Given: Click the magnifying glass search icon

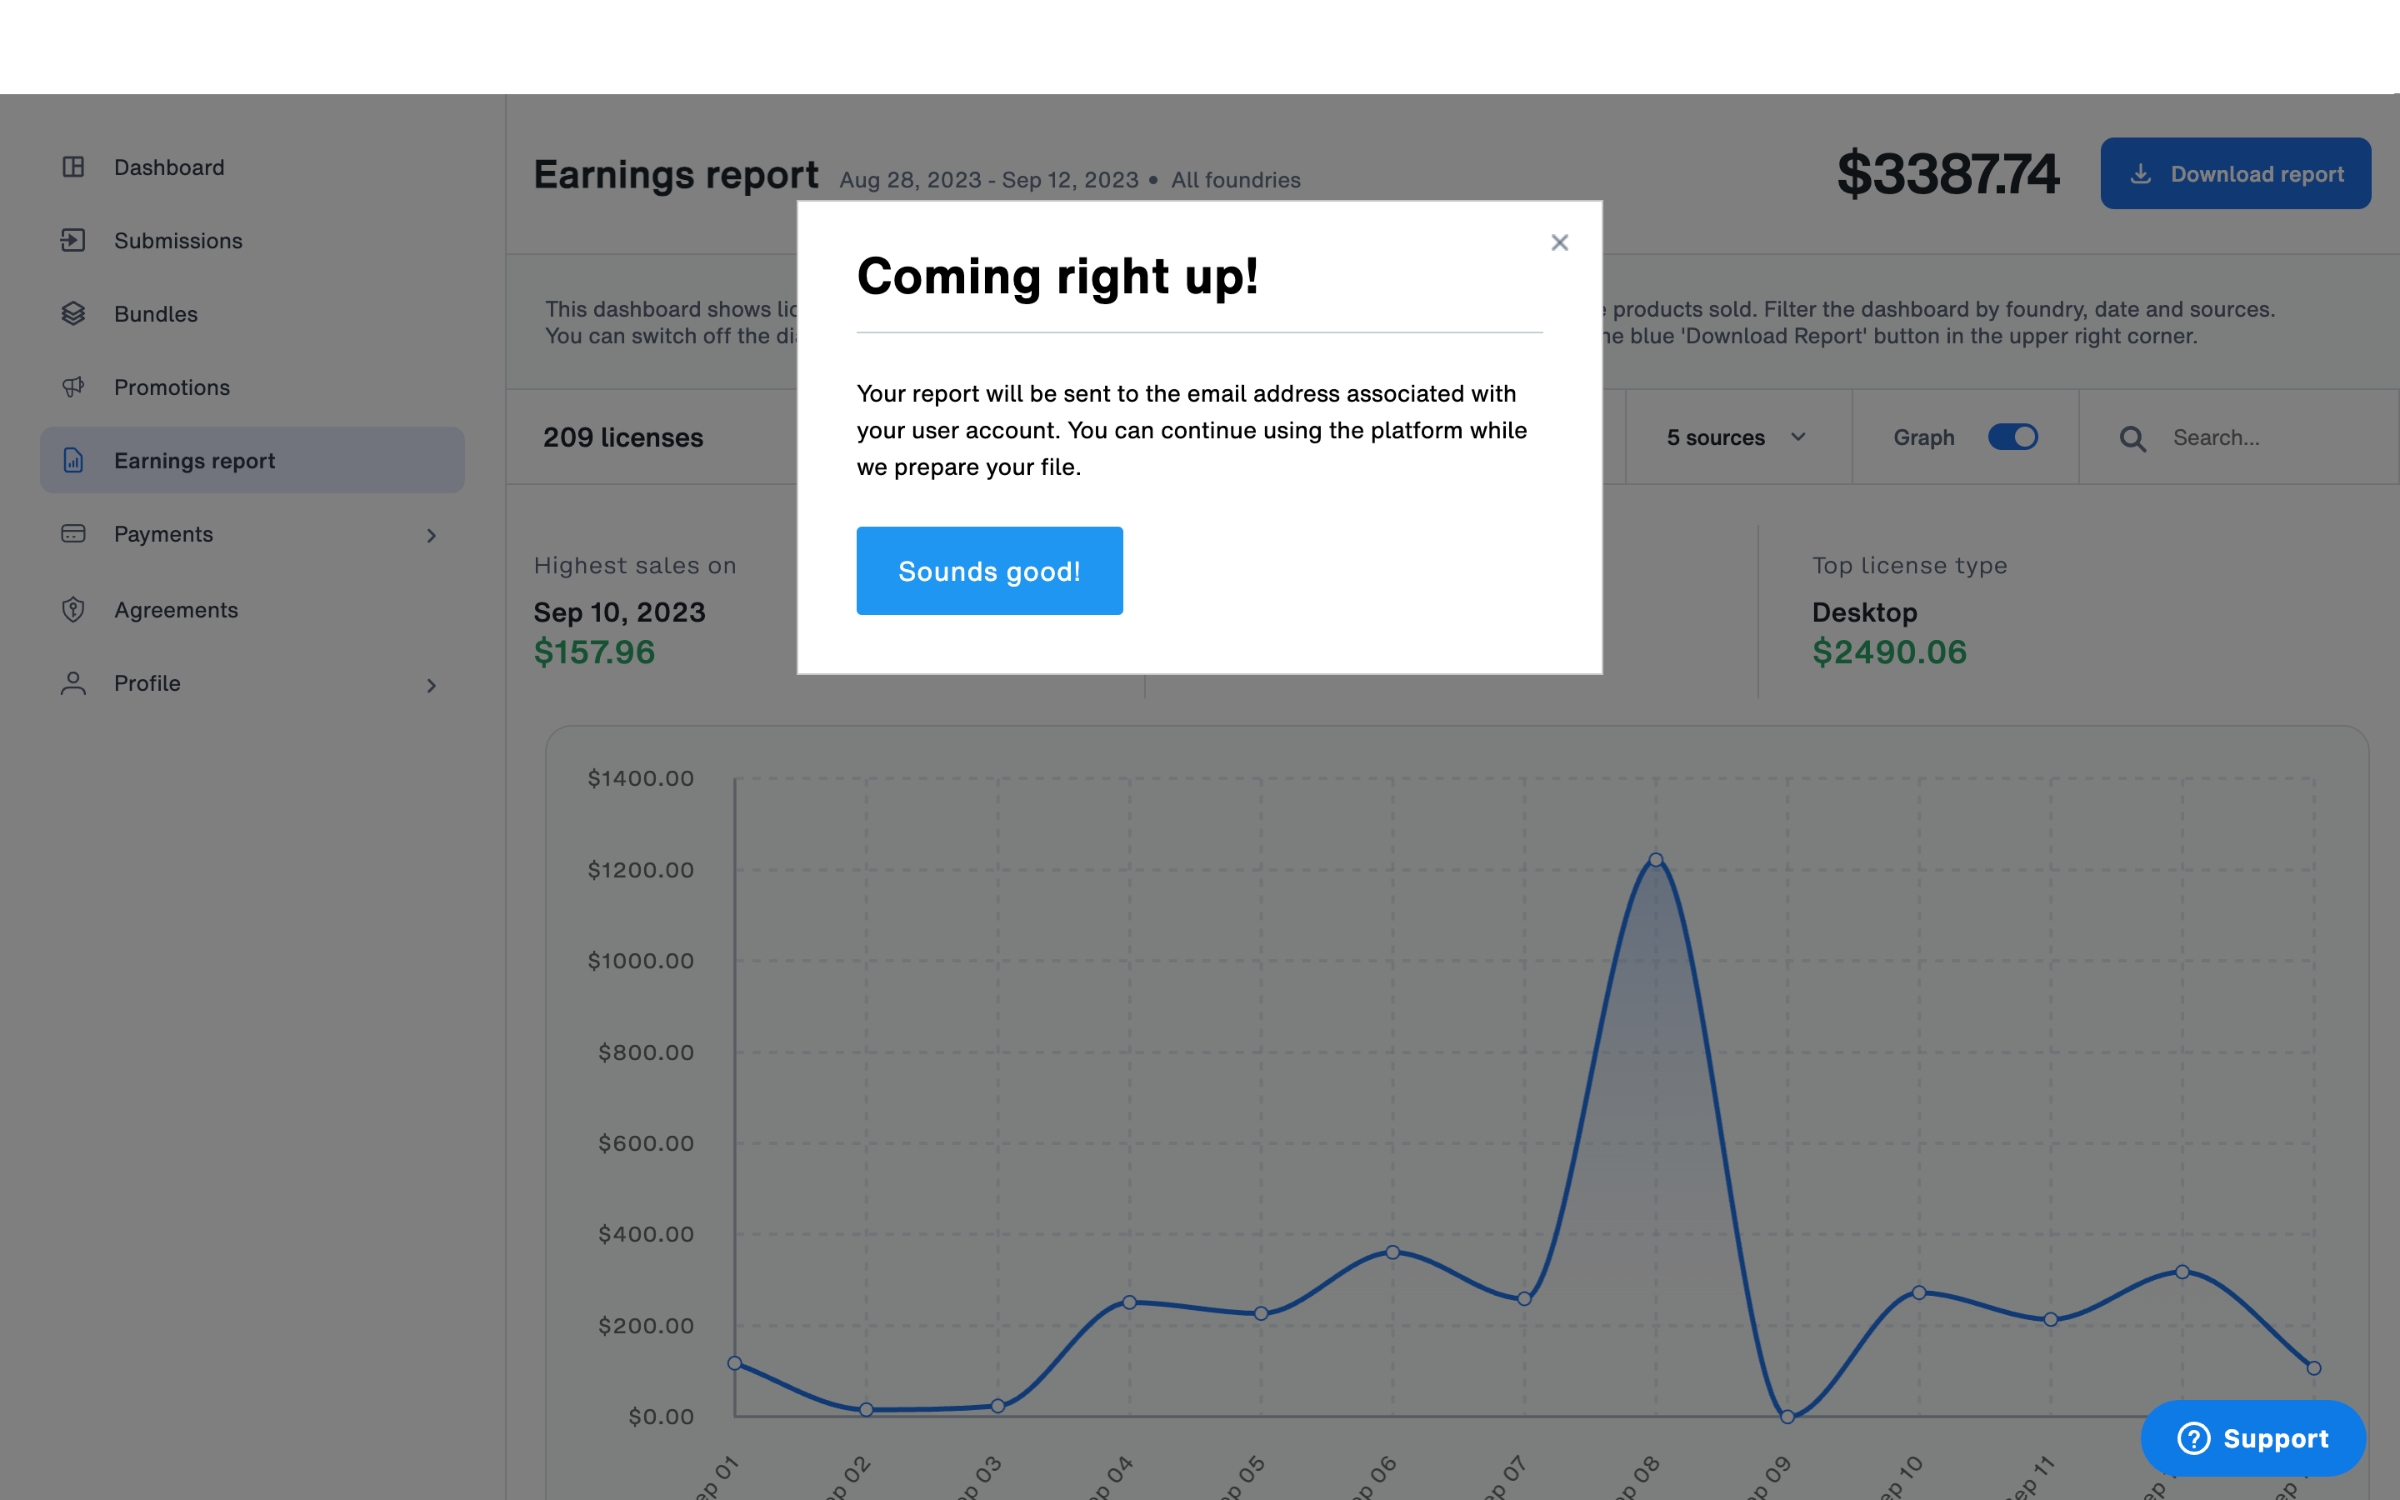Looking at the screenshot, I should tap(2132, 438).
